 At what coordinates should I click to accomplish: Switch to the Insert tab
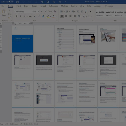coord(19,6)
